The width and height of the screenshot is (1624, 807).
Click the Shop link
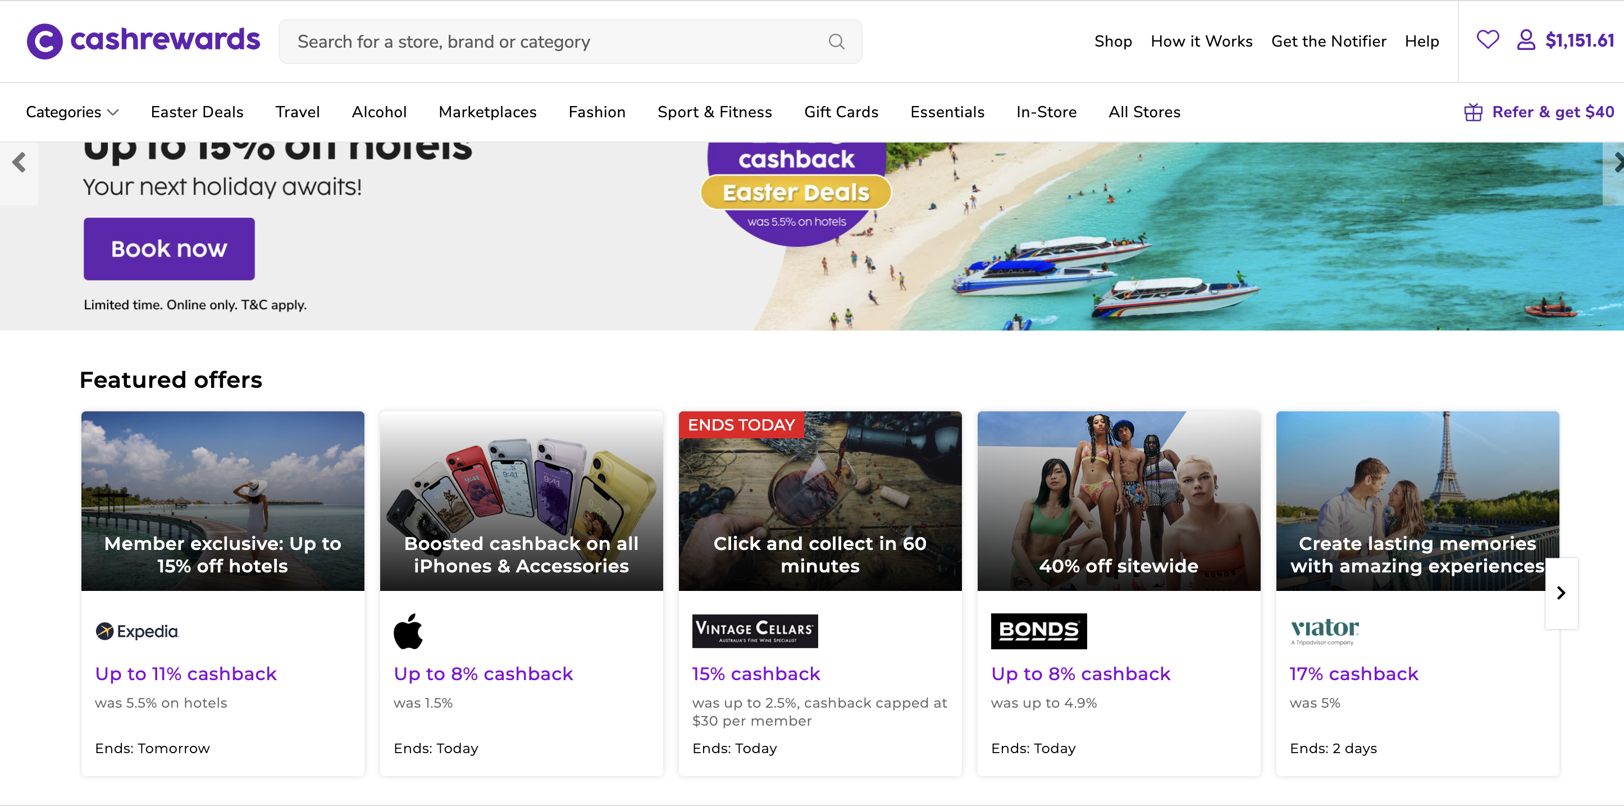(1113, 42)
